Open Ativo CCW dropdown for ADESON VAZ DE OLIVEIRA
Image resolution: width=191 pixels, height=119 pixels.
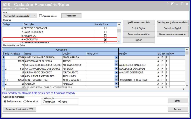coord(116,61)
